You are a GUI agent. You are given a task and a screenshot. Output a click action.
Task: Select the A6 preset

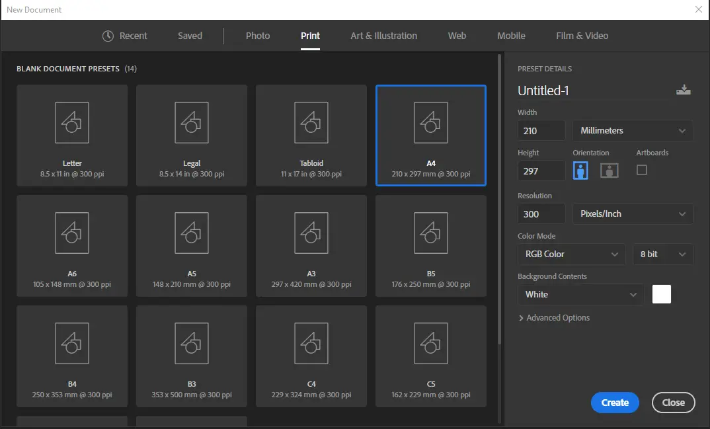coord(72,246)
